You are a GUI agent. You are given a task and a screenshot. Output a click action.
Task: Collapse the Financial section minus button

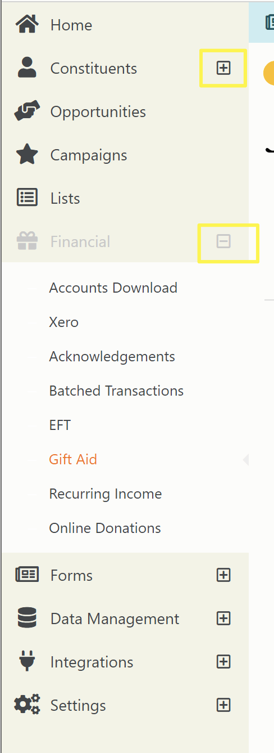click(223, 241)
